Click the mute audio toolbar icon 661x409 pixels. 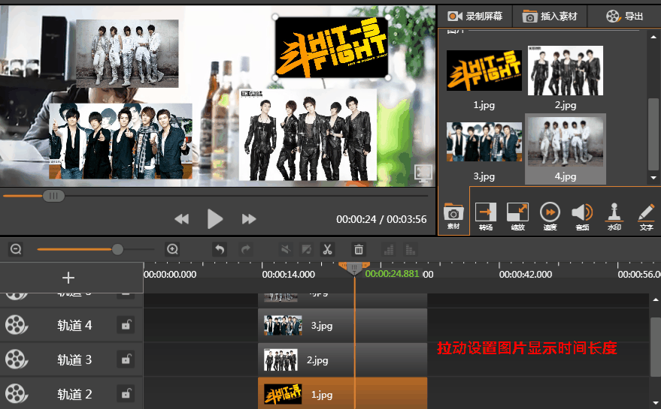pos(286,249)
